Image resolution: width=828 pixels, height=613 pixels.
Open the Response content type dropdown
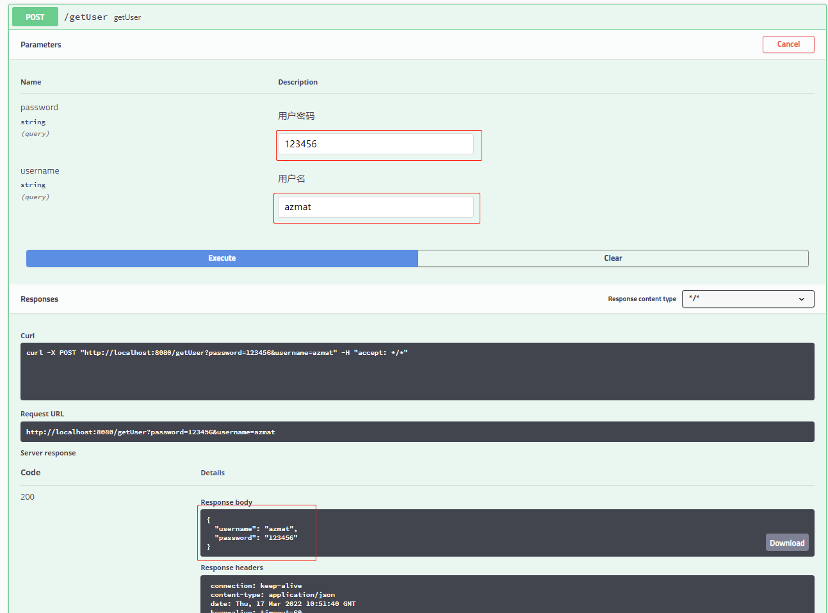(x=748, y=298)
